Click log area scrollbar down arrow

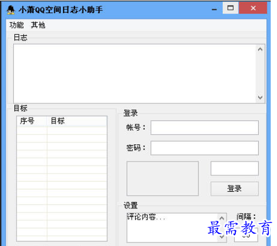(260, 98)
